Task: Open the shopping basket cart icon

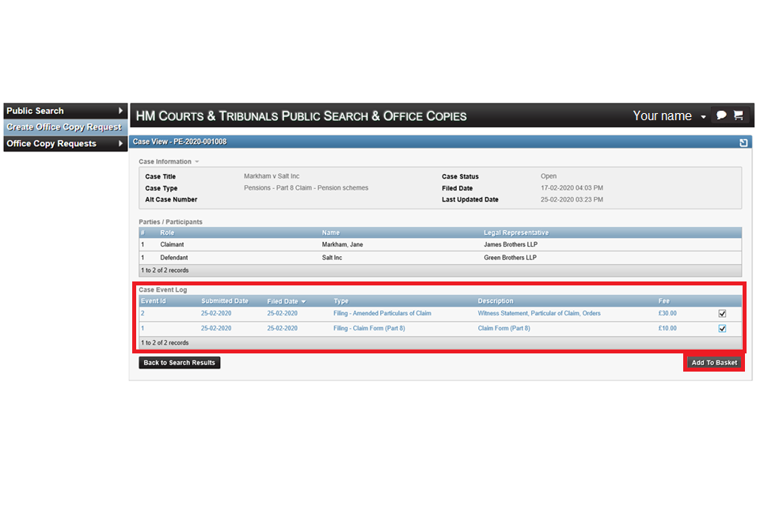Action: (x=738, y=115)
